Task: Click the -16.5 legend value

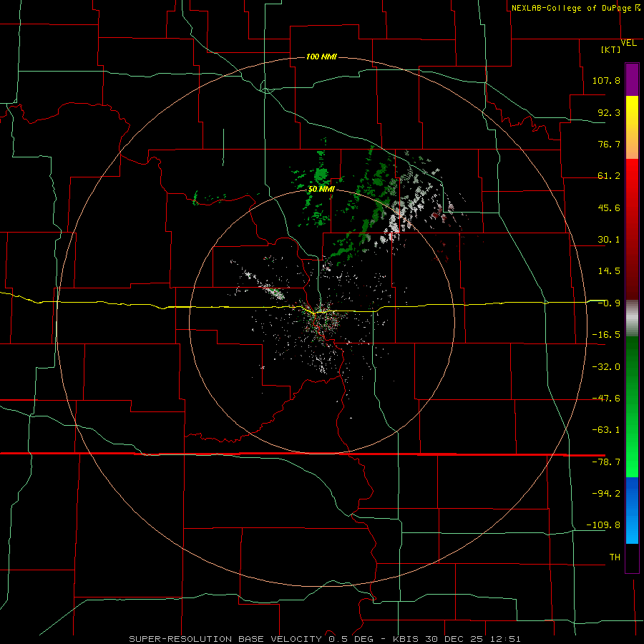Action: pyautogui.click(x=606, y=335)
